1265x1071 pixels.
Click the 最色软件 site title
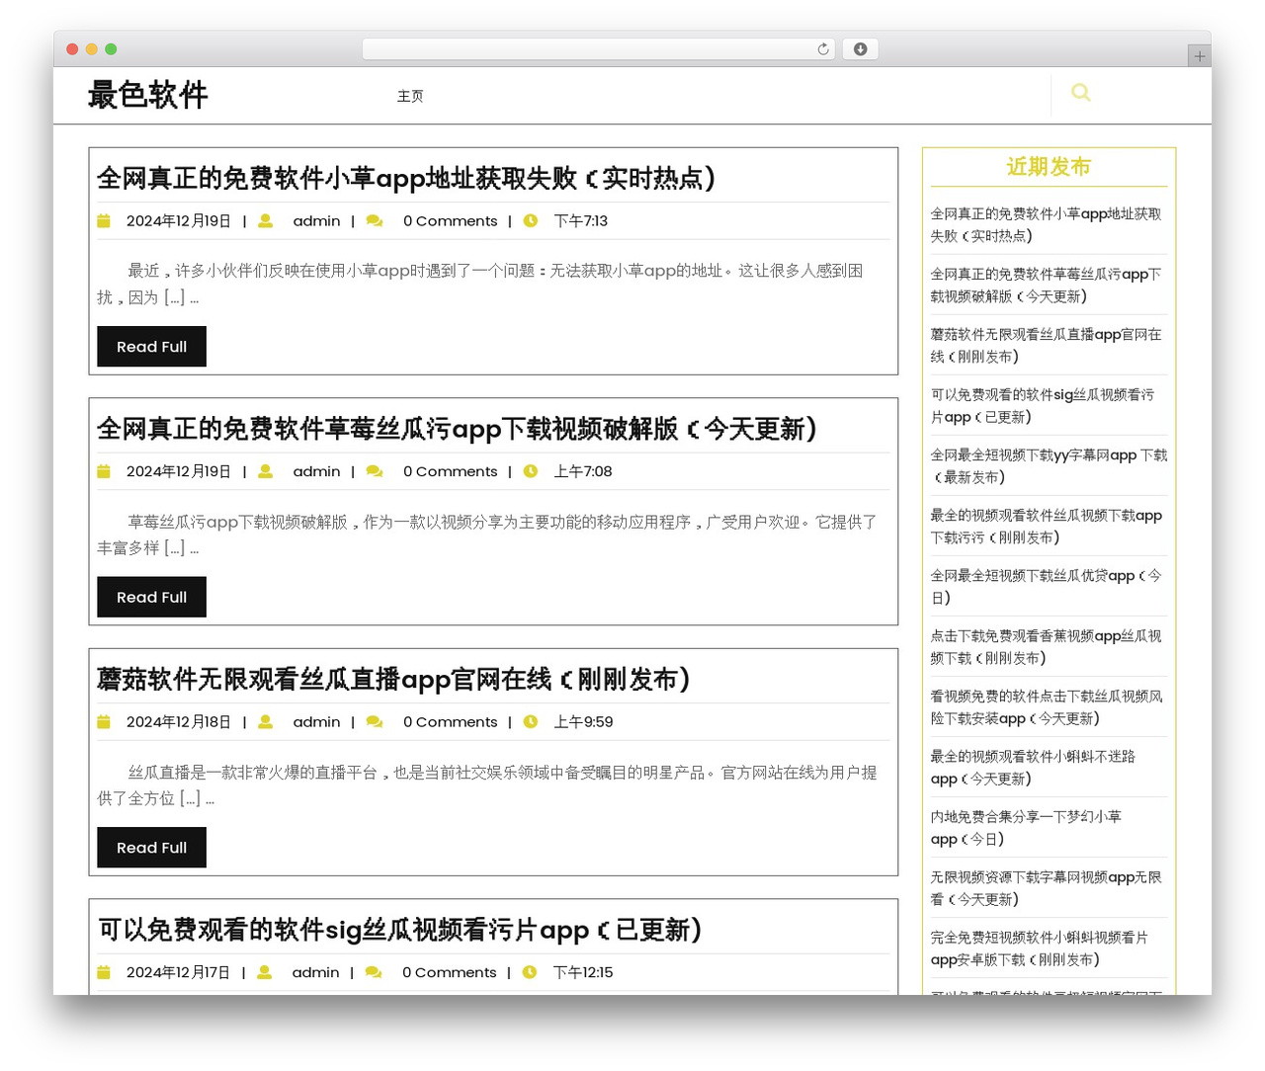pos(148,95)
